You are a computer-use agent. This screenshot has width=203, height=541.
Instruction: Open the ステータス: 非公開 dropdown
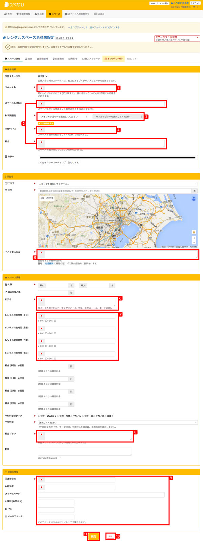[x=177, y=38]
